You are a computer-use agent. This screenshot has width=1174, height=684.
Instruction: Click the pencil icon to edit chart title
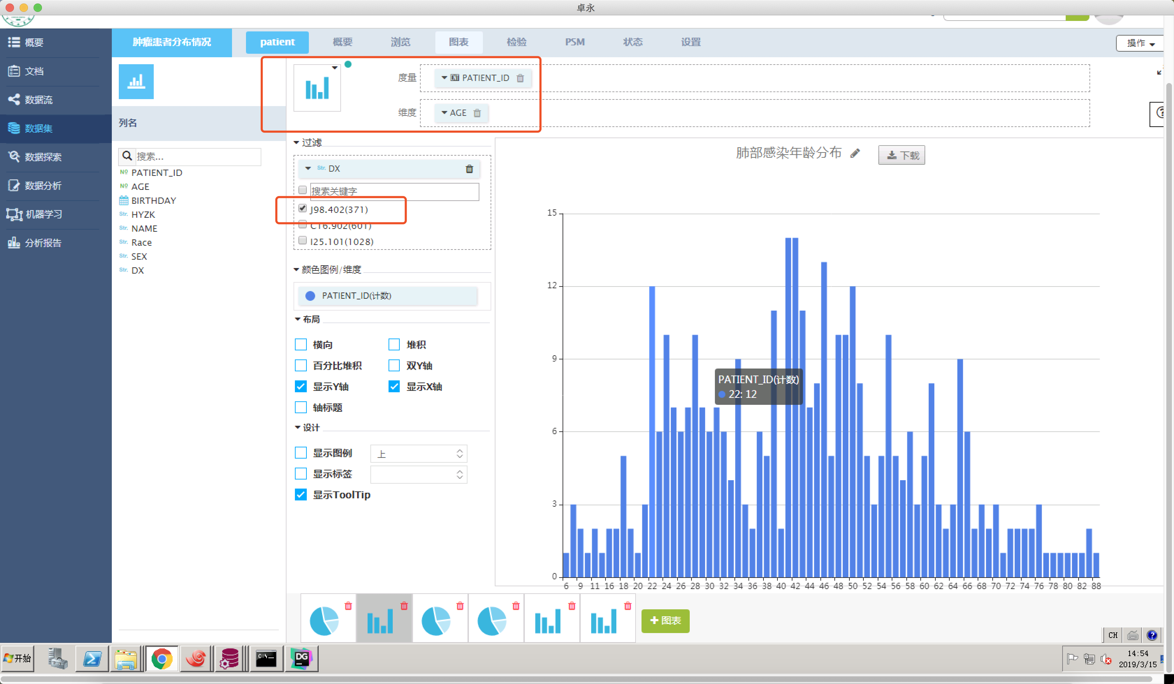[854, 154]
